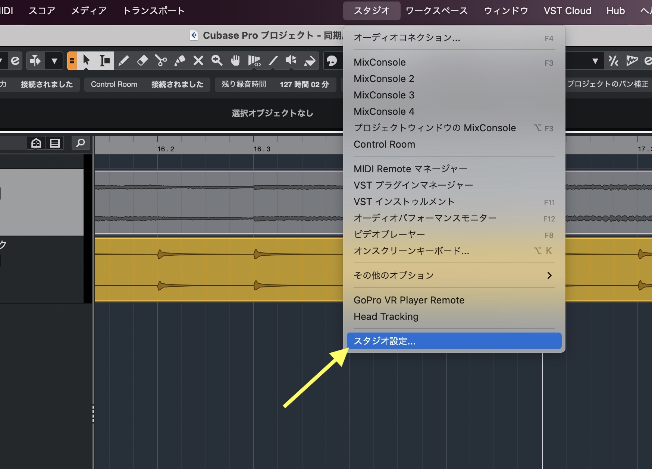Image resolution: width=652 pixels, height=469 pixels.
Task: Open the メディア menu
Action: (89, 10)
